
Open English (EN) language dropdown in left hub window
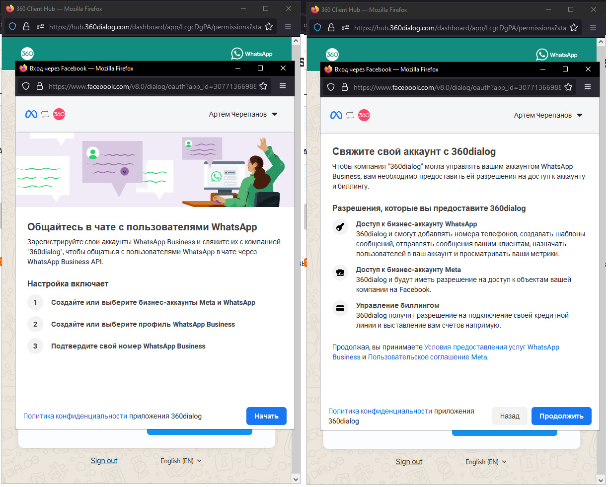(x=181, y=461)
